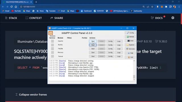The width and height of the screenshot is (182, 102).
Task: Open FileZilla Logs menu
Action: [x=119, y=49]
